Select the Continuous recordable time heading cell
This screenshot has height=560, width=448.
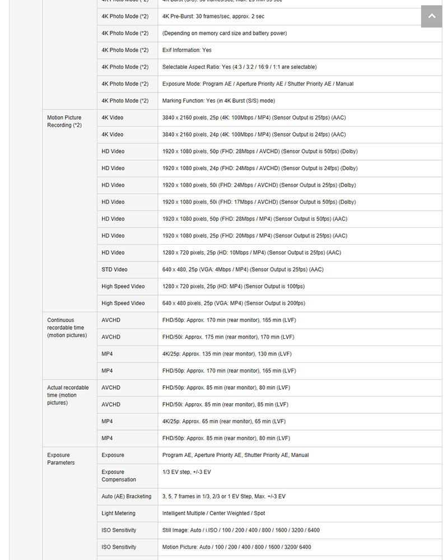click(67, 328)
